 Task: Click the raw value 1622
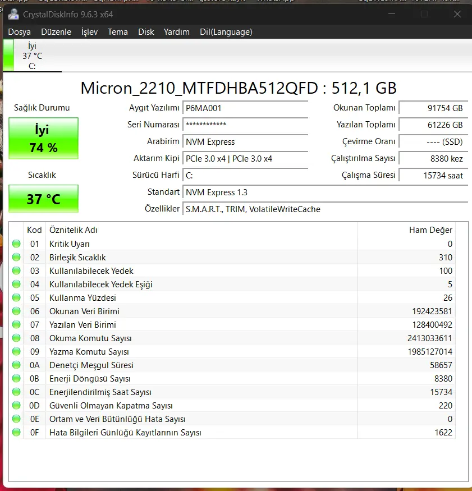click(443, 433)
